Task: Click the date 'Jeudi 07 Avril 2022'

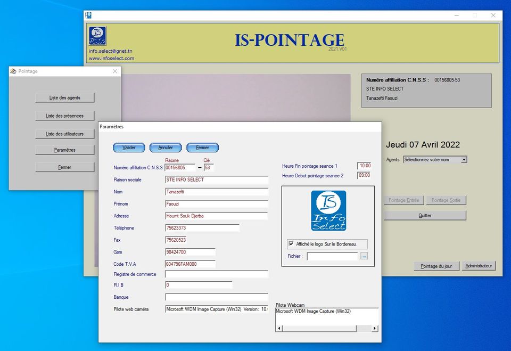Action: pyautogui.click(x=423, y=145)
